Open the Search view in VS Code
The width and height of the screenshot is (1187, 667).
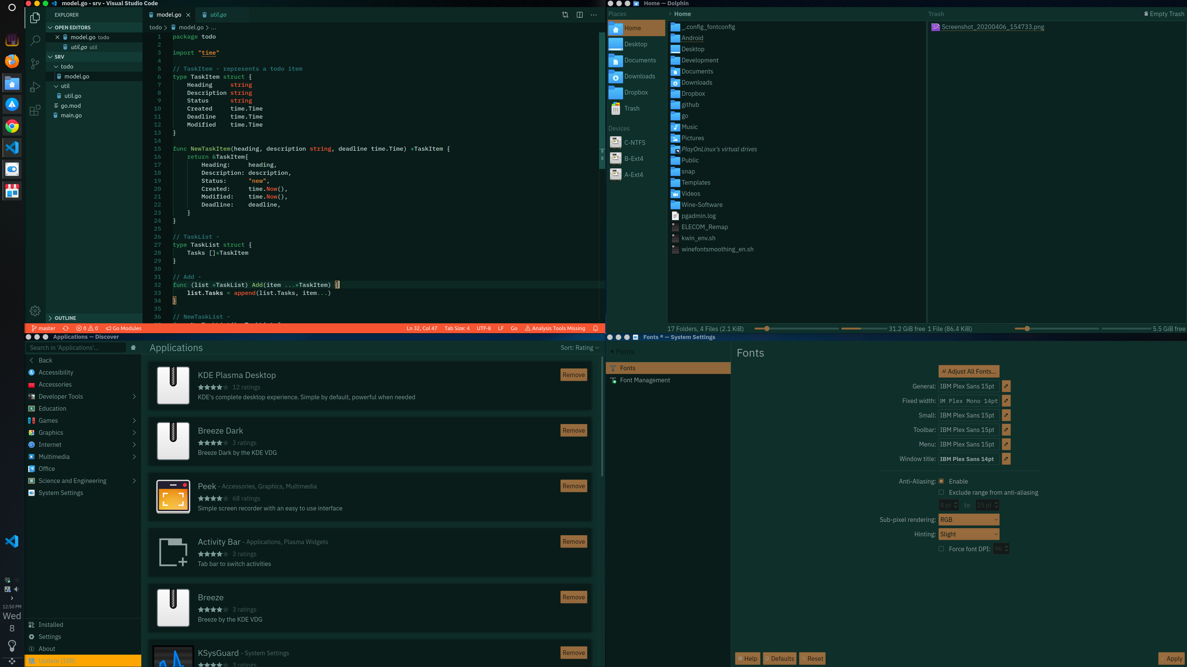click(35, 40)
